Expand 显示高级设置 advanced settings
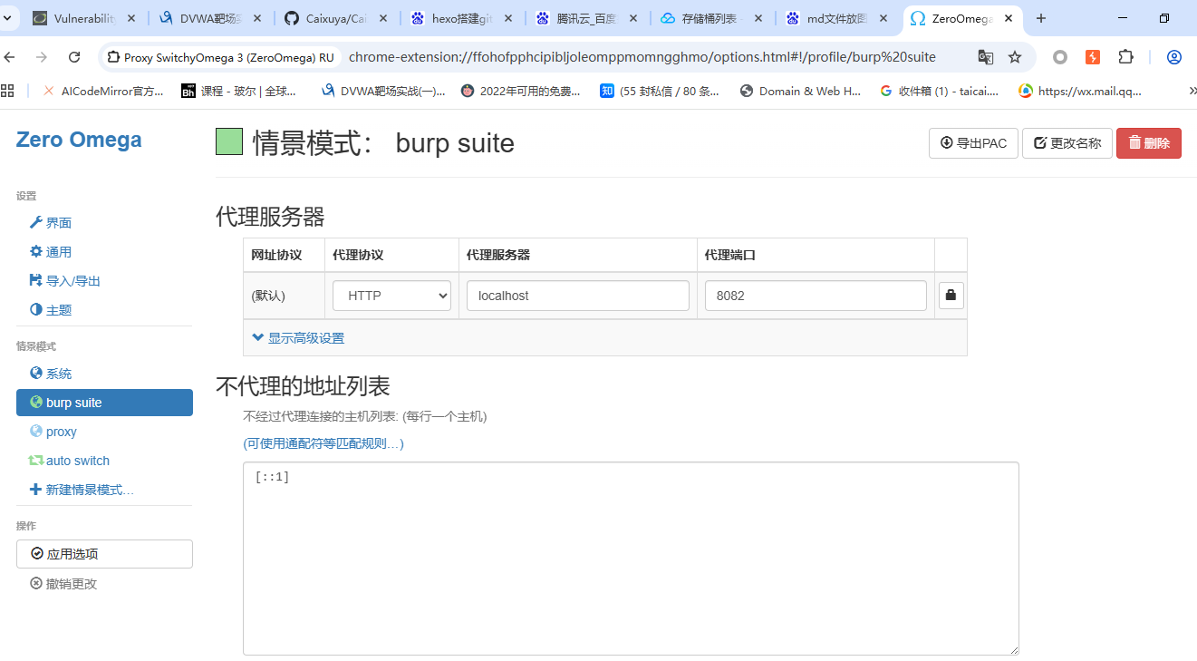This screenshot has height=661, width=1197. tap(298, 338)
